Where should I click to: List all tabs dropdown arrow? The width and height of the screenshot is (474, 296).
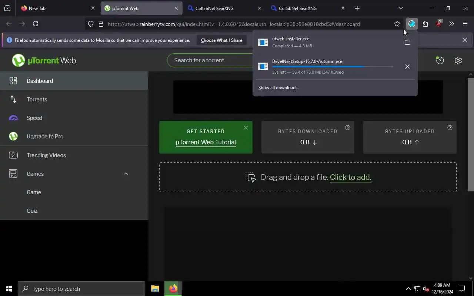point(401,8)
